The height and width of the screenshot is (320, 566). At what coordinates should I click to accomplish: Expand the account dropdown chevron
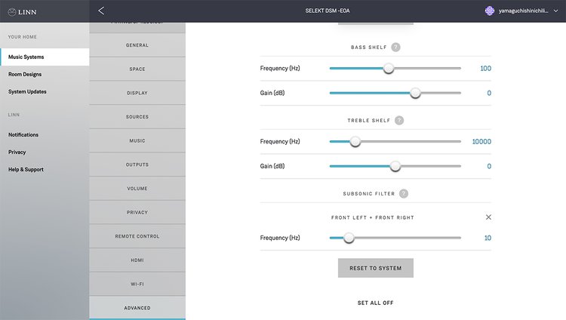point(556,11)
